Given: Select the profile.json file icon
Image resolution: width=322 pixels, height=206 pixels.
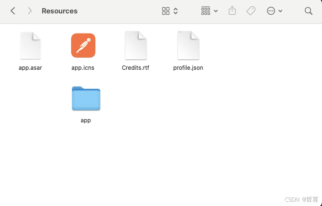Looking at the screenshot, I should 189,45.
